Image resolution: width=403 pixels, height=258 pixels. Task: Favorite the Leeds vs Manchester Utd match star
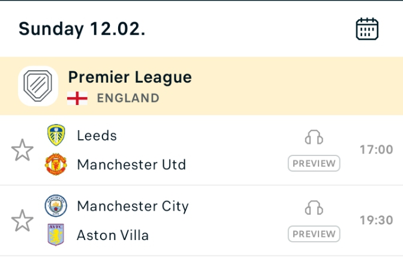pyautogui.click(x=22, y=150)
